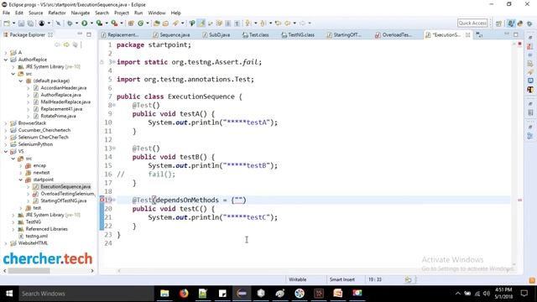Click Smart Insert in status bar
The image size is (537, 302).
(x=342, y=279)
